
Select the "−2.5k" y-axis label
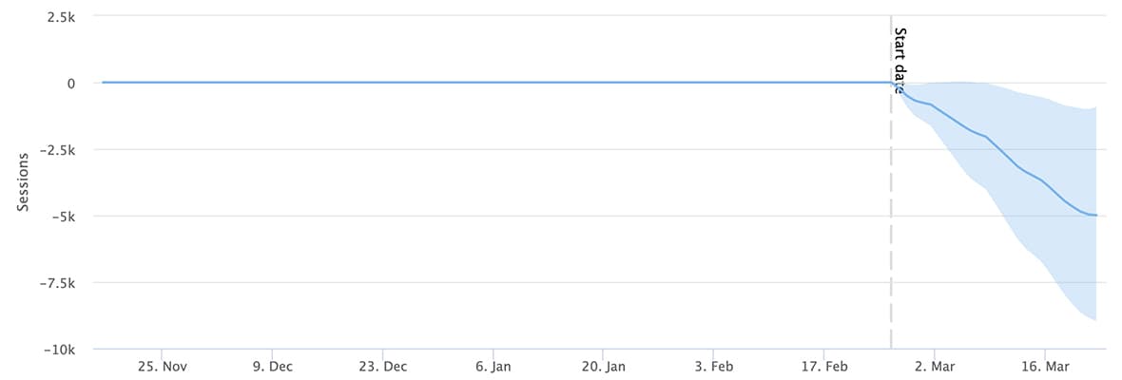pyautogui.click(x=58, y=150)
